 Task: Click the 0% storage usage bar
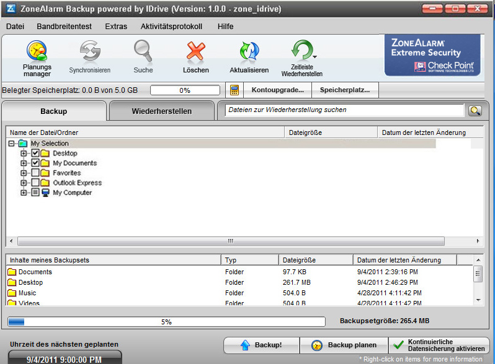point(185,90)
